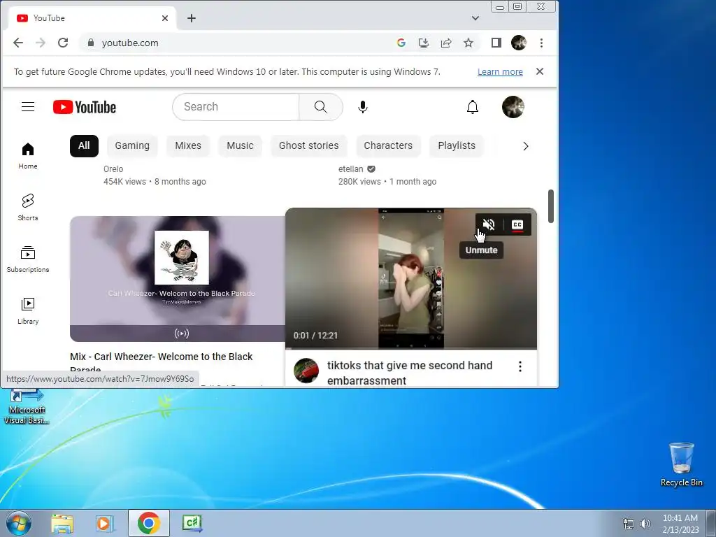Launch Windows Media Player from taskbar

(x=105, y=523)
